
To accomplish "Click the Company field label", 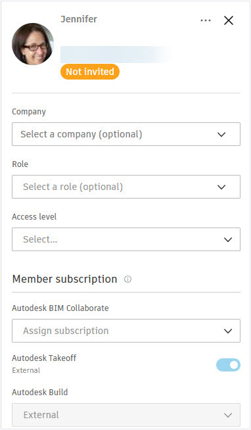I will [29, 112].
